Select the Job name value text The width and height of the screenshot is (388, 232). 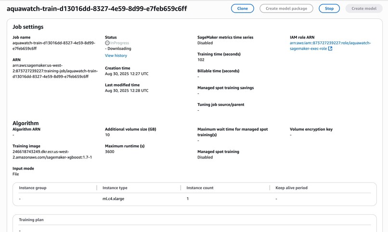pyautogui.click(x=54, y=46)
